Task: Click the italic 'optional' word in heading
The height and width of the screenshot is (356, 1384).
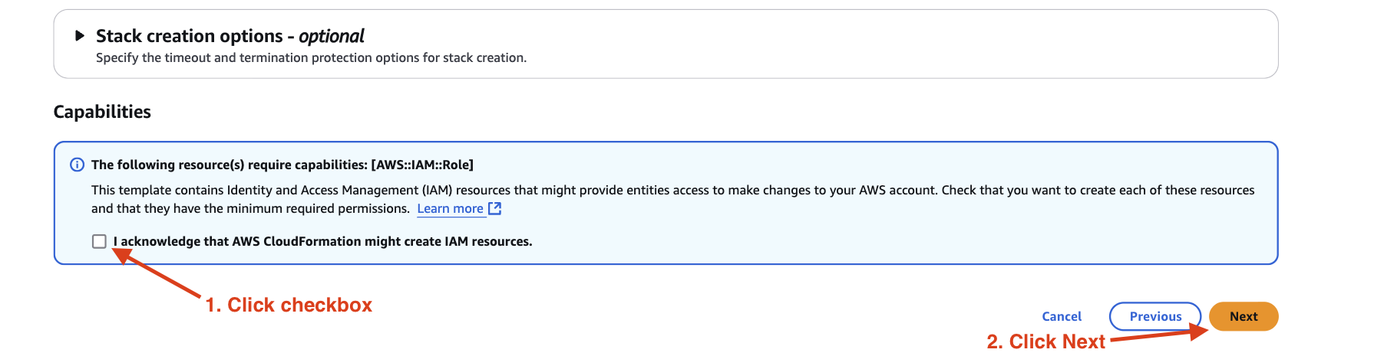Action: coord(332,36)
